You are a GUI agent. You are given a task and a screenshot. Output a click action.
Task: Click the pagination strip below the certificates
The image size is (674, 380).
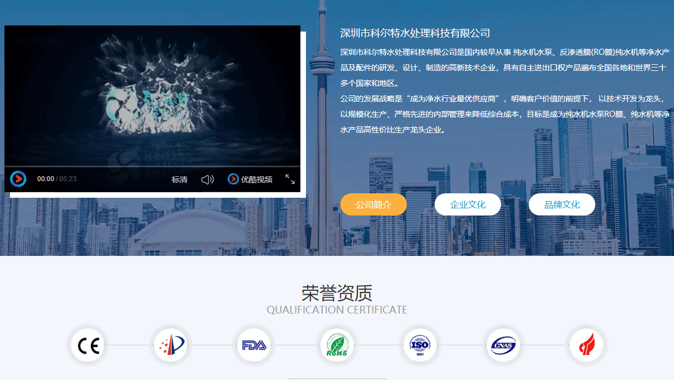[337, 378]
